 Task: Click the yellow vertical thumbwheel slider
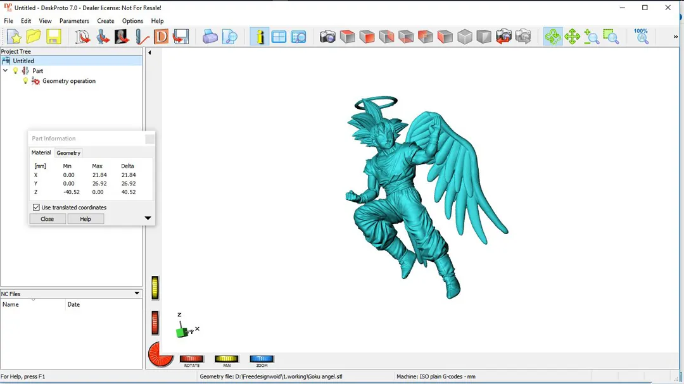pos(155,288)
